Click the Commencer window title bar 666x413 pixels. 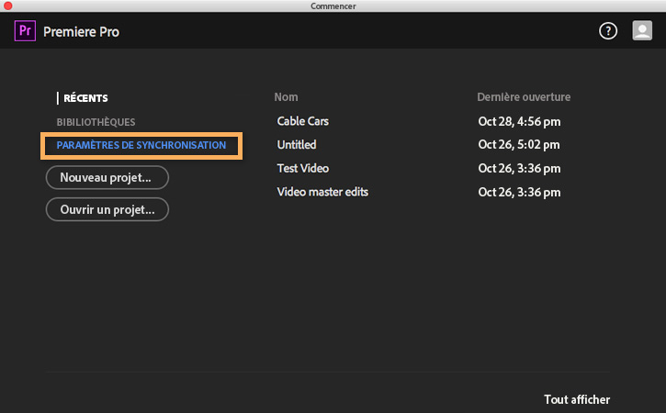click(x=333, y=6)
